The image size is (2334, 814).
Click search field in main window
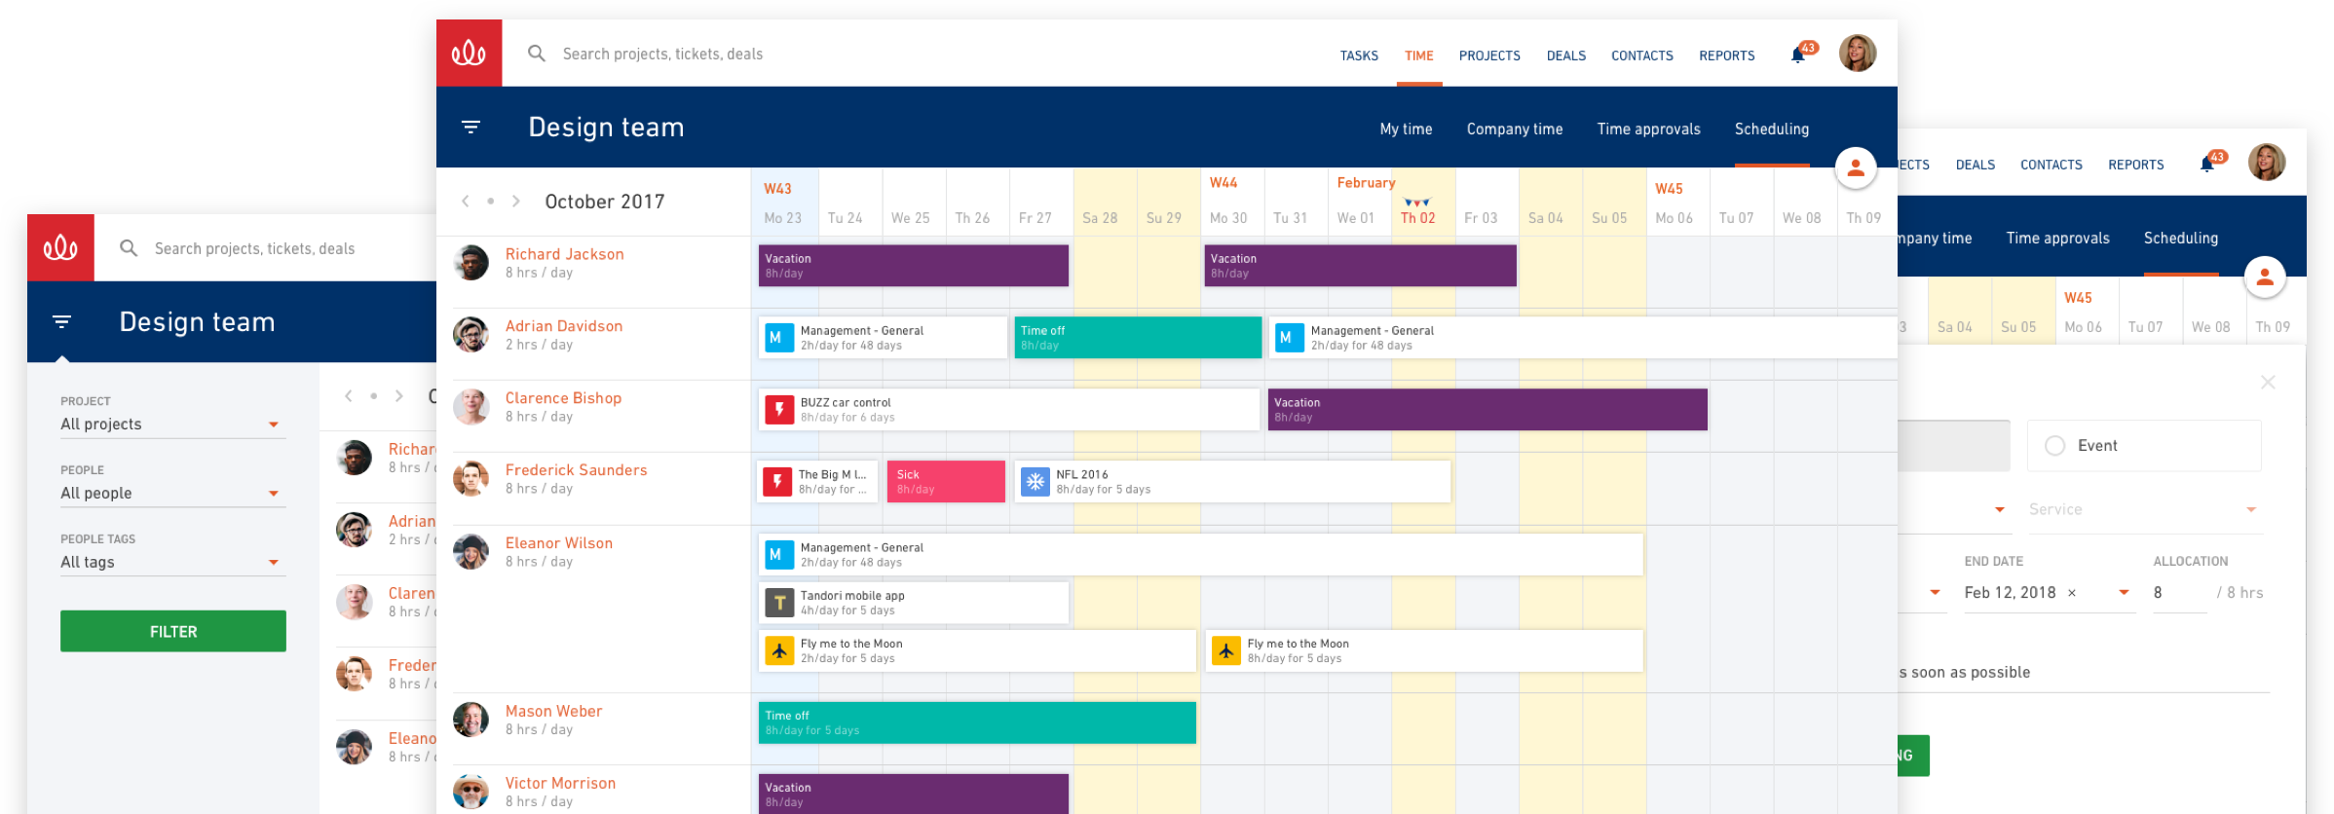[x=662, y=55]
